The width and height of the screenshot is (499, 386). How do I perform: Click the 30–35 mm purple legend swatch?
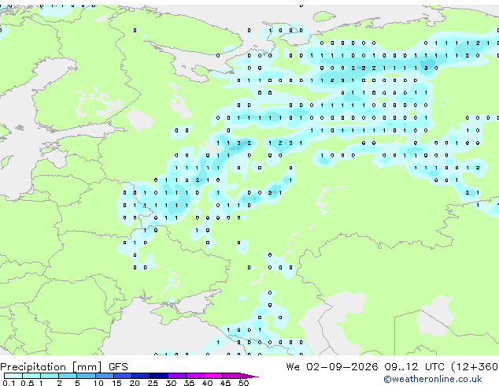click(176, 376)
